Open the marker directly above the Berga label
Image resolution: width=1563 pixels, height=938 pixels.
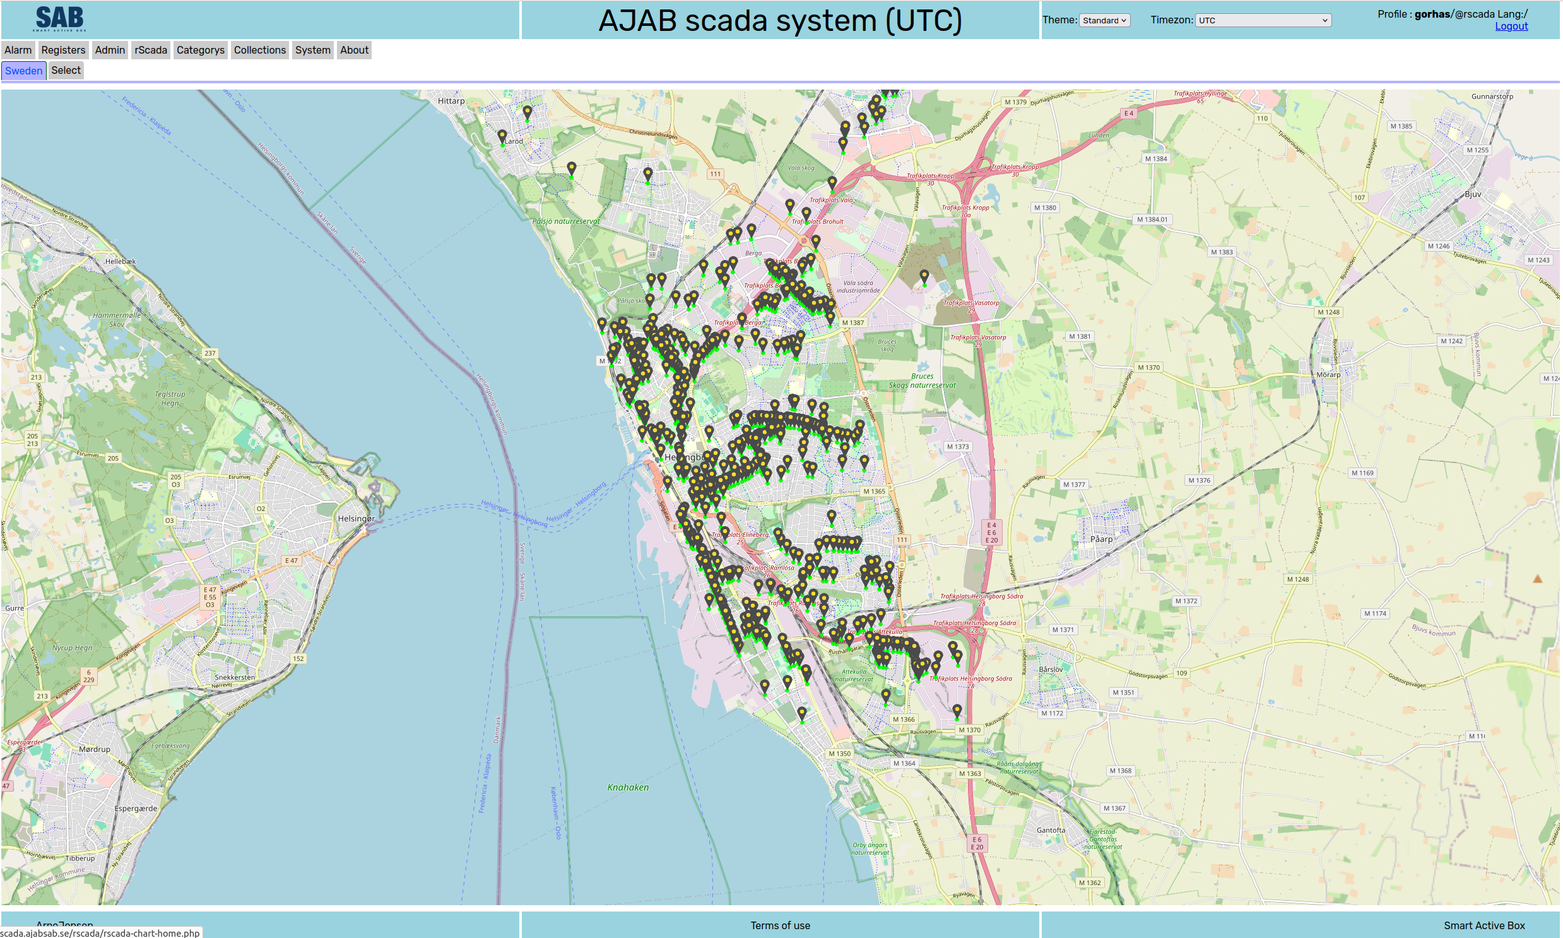751,231
